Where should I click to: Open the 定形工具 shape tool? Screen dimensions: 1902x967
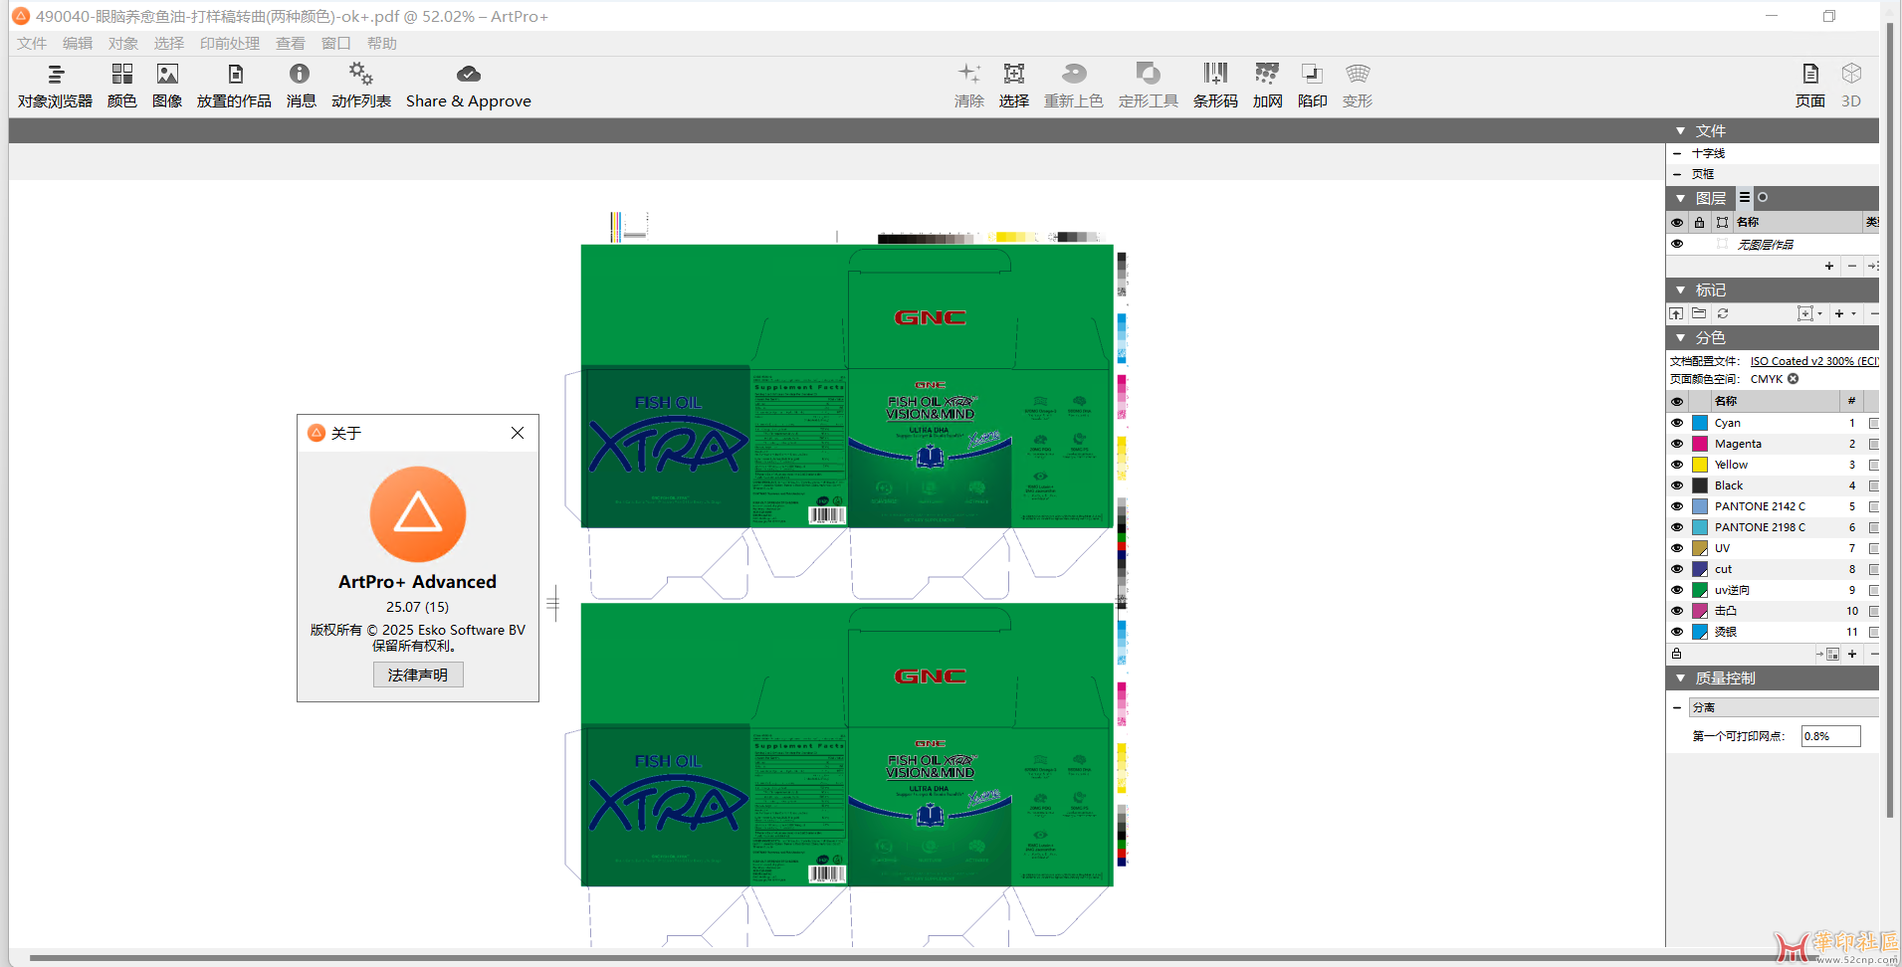coord(1148,86)
